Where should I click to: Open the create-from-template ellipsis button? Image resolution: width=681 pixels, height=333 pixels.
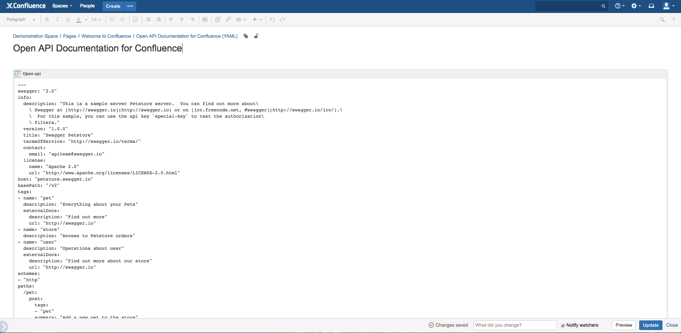point(130,6)
